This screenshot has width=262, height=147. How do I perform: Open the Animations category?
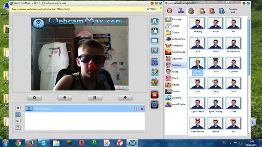point(176,45)
